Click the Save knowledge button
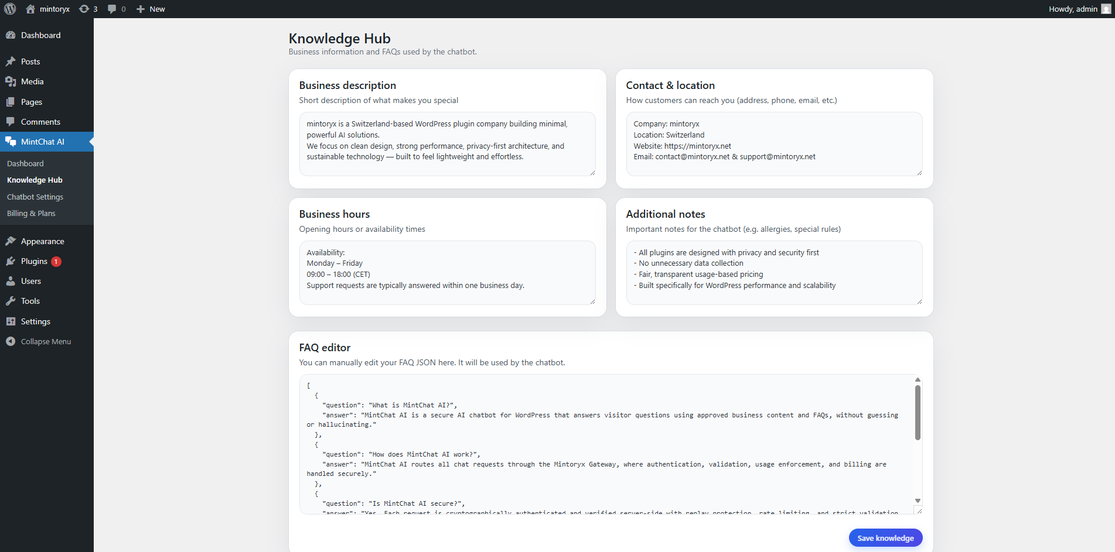Screen dimensions: 1115x552 click(x=885, y=537)
